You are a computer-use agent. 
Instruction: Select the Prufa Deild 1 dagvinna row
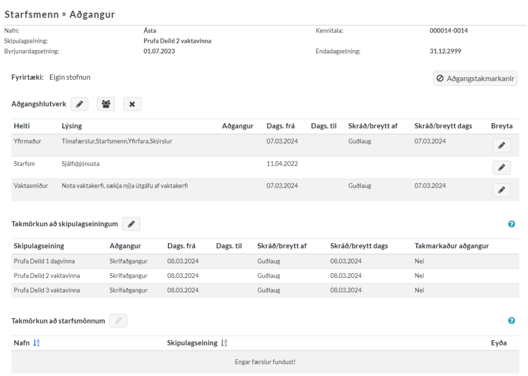[x=265, y=261]
